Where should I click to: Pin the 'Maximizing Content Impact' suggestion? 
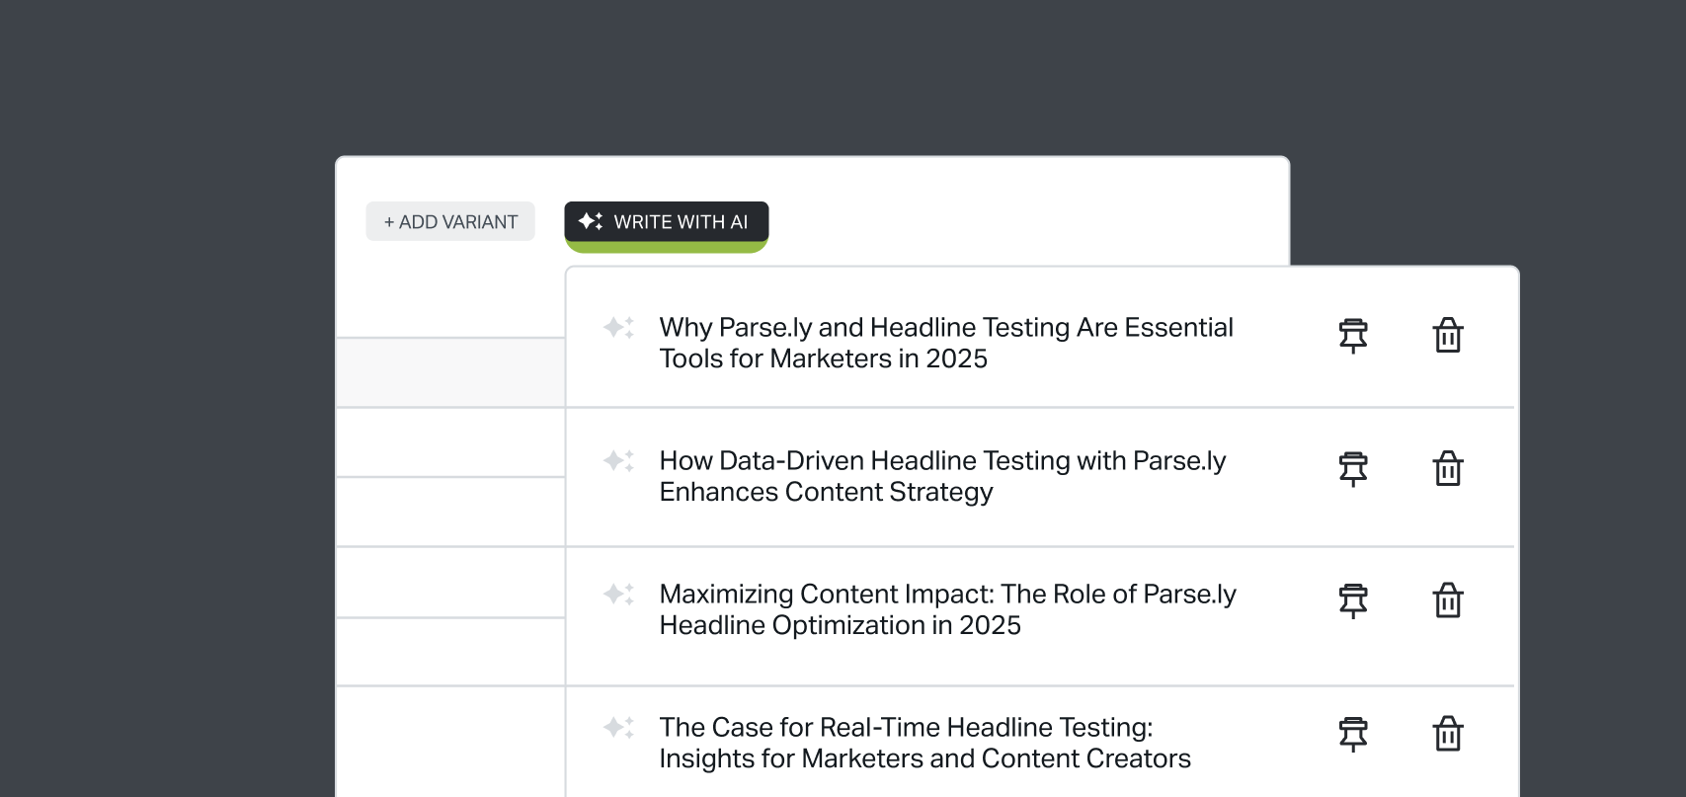click(x=1353, y=601)
